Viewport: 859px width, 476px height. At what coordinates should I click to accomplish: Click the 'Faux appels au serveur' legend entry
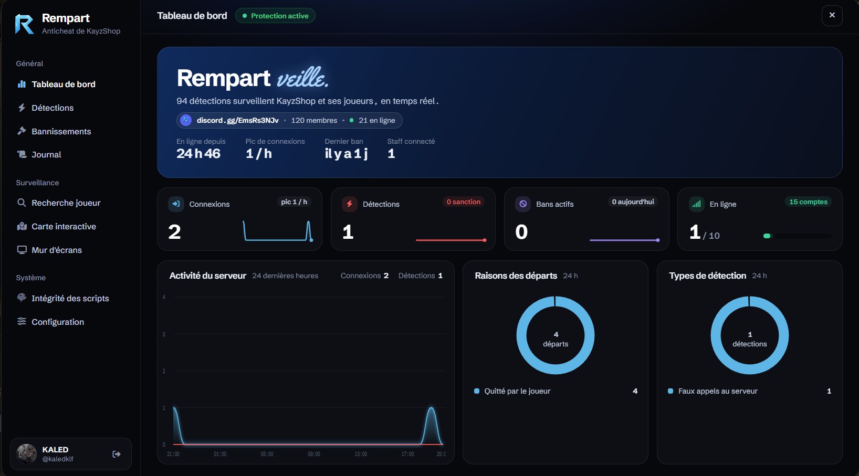[x=750, y=391]
